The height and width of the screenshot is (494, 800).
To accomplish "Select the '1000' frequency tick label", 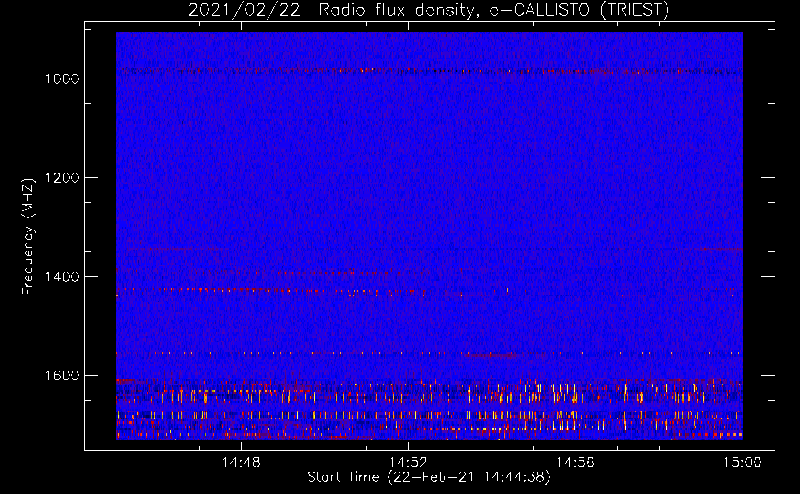I will click(x=62, y=79).
